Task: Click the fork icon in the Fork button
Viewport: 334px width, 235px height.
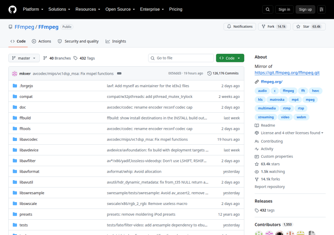Action: click(264, 26)
